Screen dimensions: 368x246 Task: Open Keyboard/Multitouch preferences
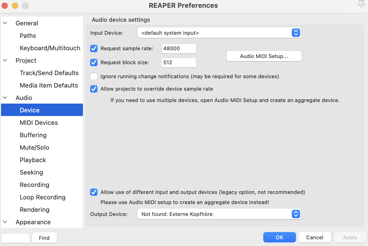coord(50,48)
